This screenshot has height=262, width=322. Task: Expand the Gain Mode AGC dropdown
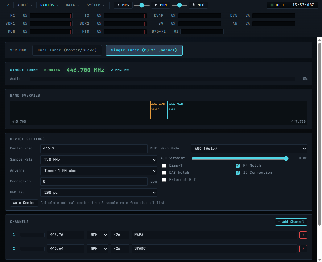tap(249, 149)
